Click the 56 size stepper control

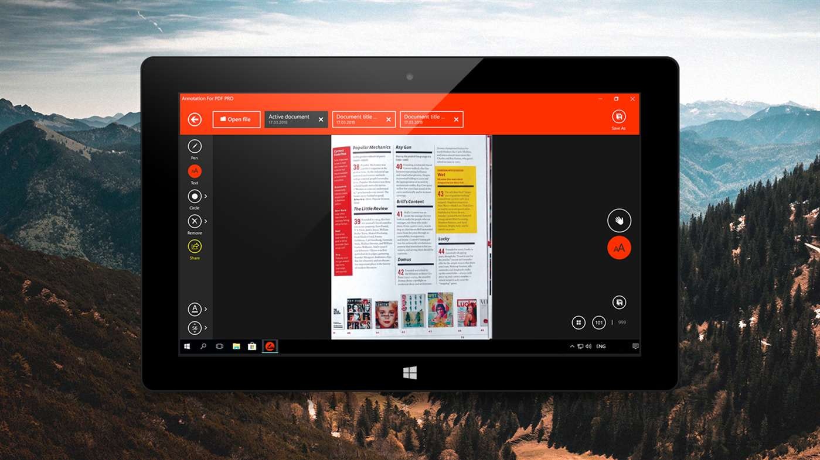(x=193, y=328)
